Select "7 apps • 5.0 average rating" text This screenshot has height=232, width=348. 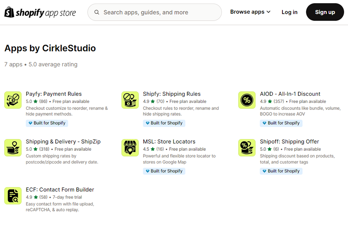pos(41,65)
